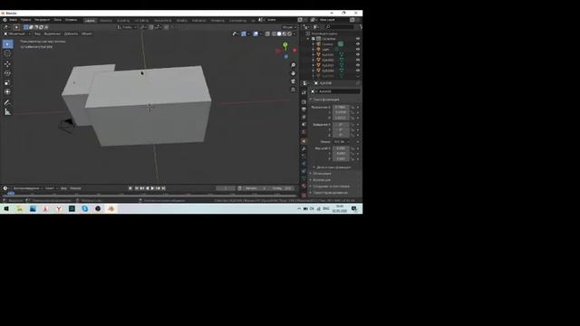Lock the Location X value
Image resolution: width=580 pixels, height=326 pixels.
(353, 107)
